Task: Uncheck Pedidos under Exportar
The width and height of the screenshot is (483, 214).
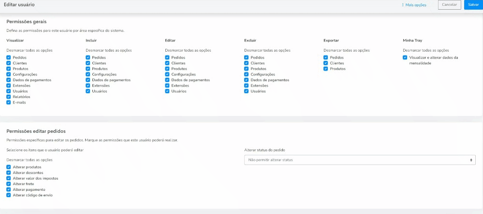Action: click(x=326, y=57)
